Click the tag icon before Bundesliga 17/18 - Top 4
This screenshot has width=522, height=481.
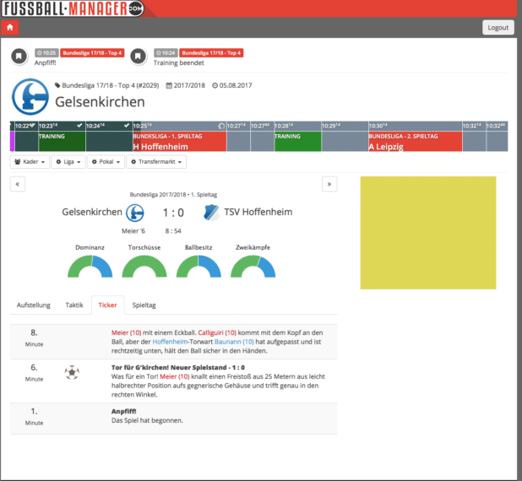point(57,85)
